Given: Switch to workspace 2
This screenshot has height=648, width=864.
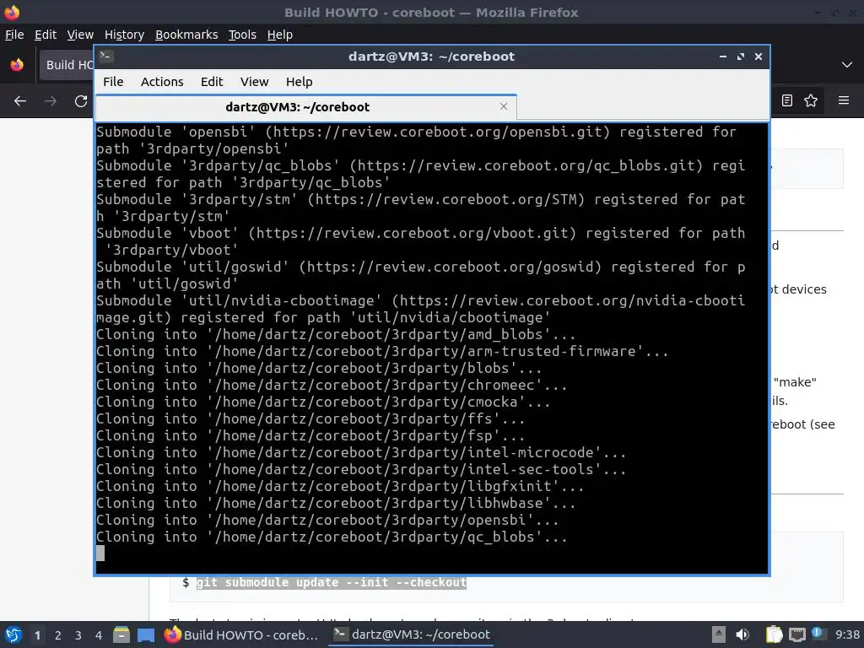Looking at the screenshot, I should 58,635.
